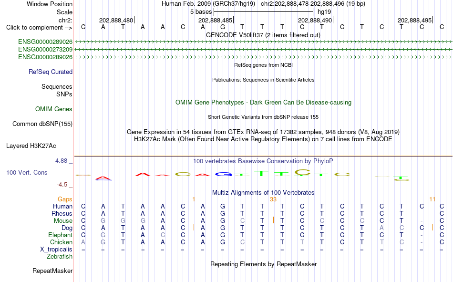Open the GTEx Gene Expression track title
Screen dimensions: 453x282
coord(263,132)
